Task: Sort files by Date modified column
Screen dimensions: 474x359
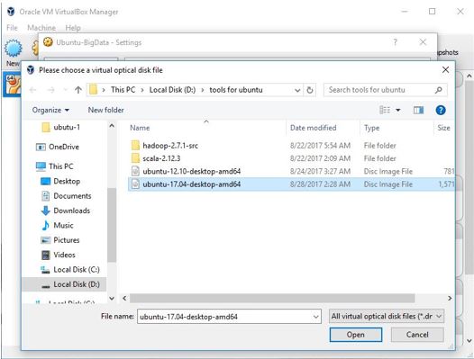Action: [x=313, y=128]
